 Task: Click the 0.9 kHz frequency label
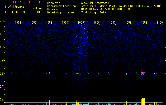point(2,60)
